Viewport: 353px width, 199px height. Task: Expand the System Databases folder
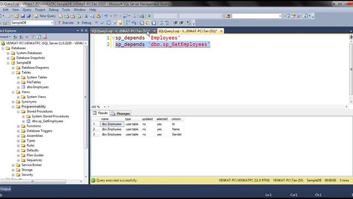pos(8,53)
